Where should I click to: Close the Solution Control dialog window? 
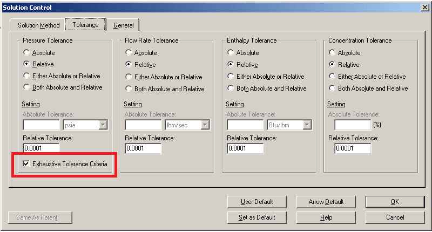tap(425, 8)
